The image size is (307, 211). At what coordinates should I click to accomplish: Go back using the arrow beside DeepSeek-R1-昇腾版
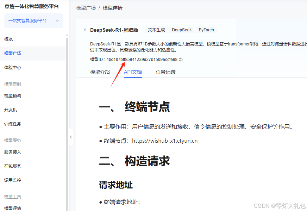85,30
